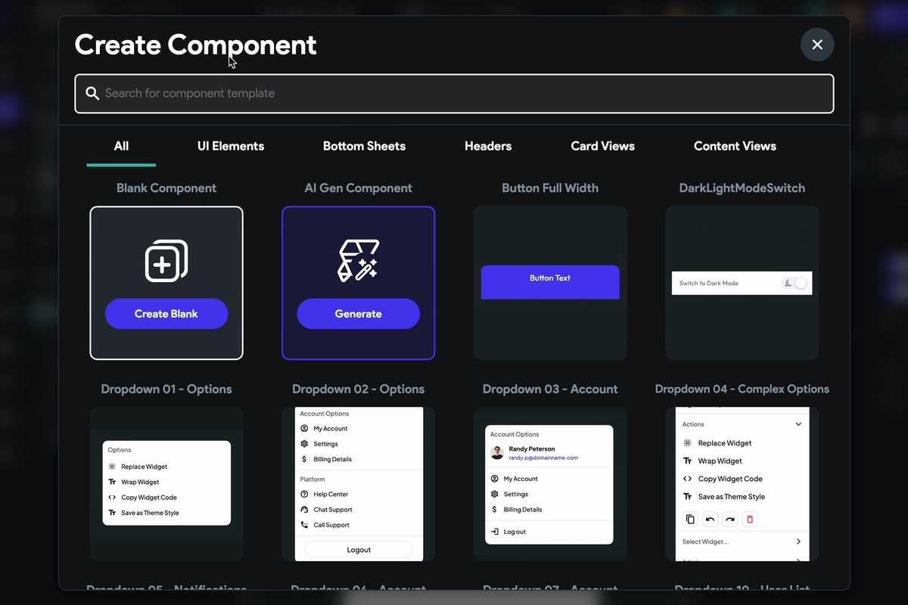Screen dimensions: 908x605
Task: Click the Chat Support headset icon
Action: tap(304, 510)
